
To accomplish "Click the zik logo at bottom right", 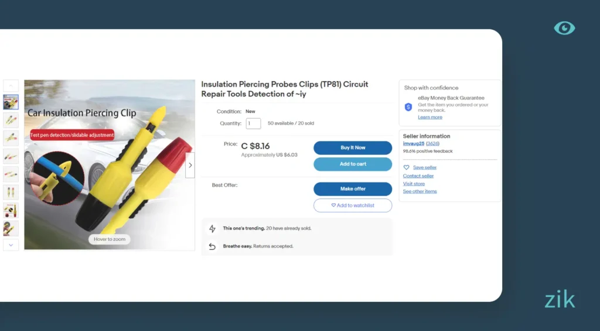I will coord(560,301).
